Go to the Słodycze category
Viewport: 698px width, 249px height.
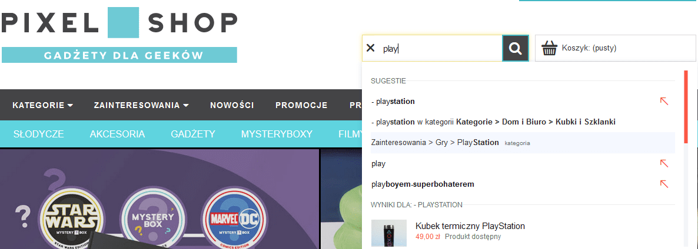pos(39,134)
